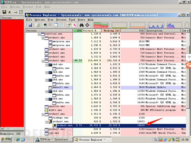The image size is (191, 143).
Task: Sort by the Description column header
Action: (163, 31)
